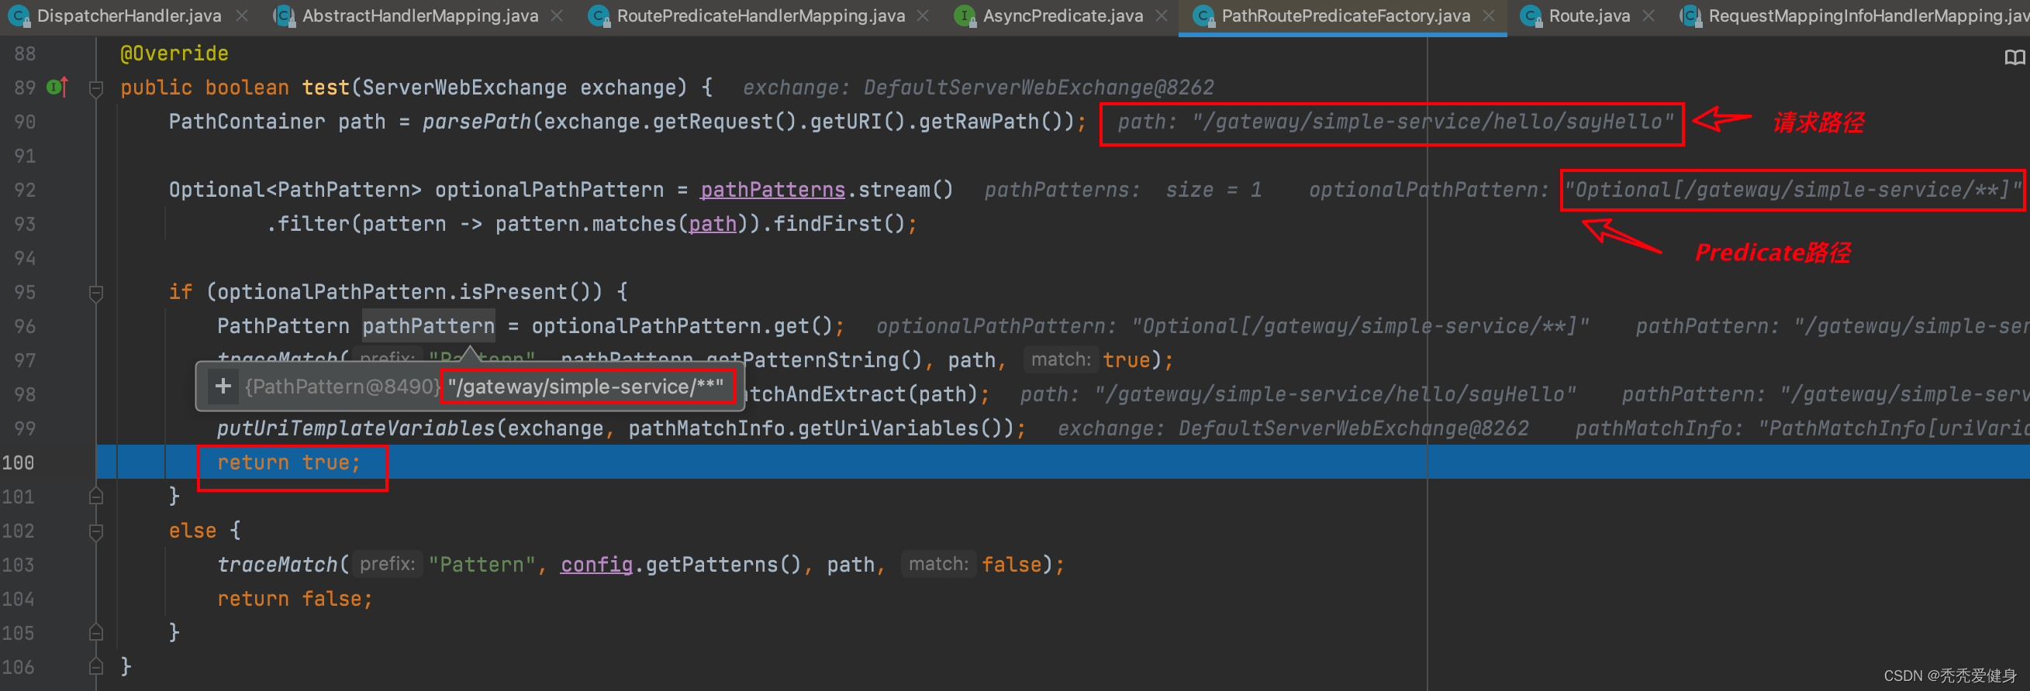
Task: Click the @Override annotation
Action: (174, 53)
